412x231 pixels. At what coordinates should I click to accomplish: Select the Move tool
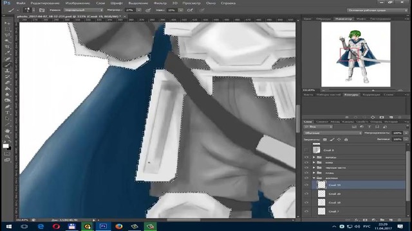click(x=7, y=23)
